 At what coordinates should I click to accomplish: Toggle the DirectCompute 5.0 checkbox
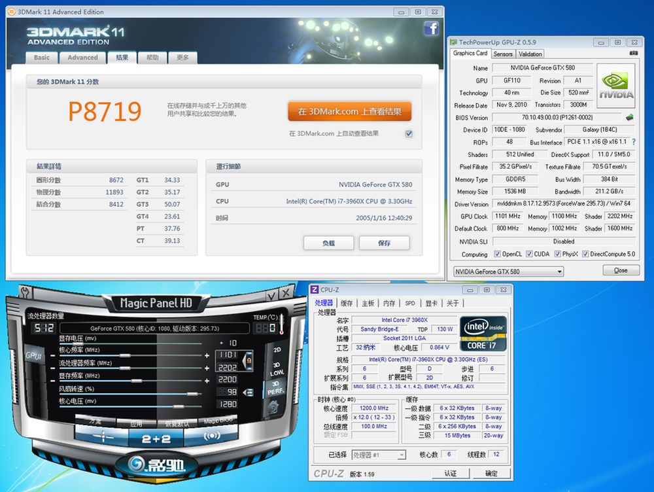pos(585,254)
